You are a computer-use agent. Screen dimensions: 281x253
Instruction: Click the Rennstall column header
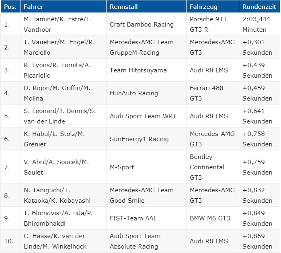click(146, 6)
